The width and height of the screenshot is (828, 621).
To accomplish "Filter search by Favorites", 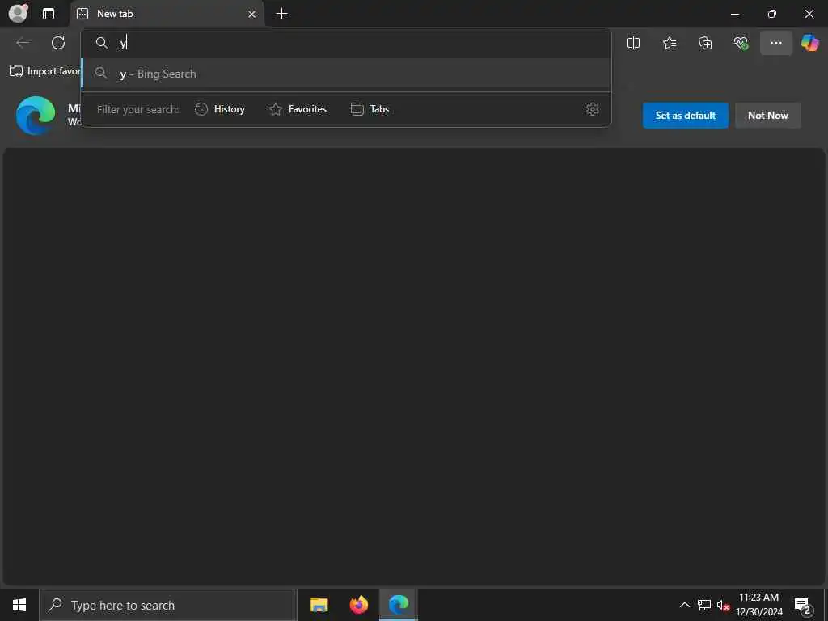I will [298, 109].
